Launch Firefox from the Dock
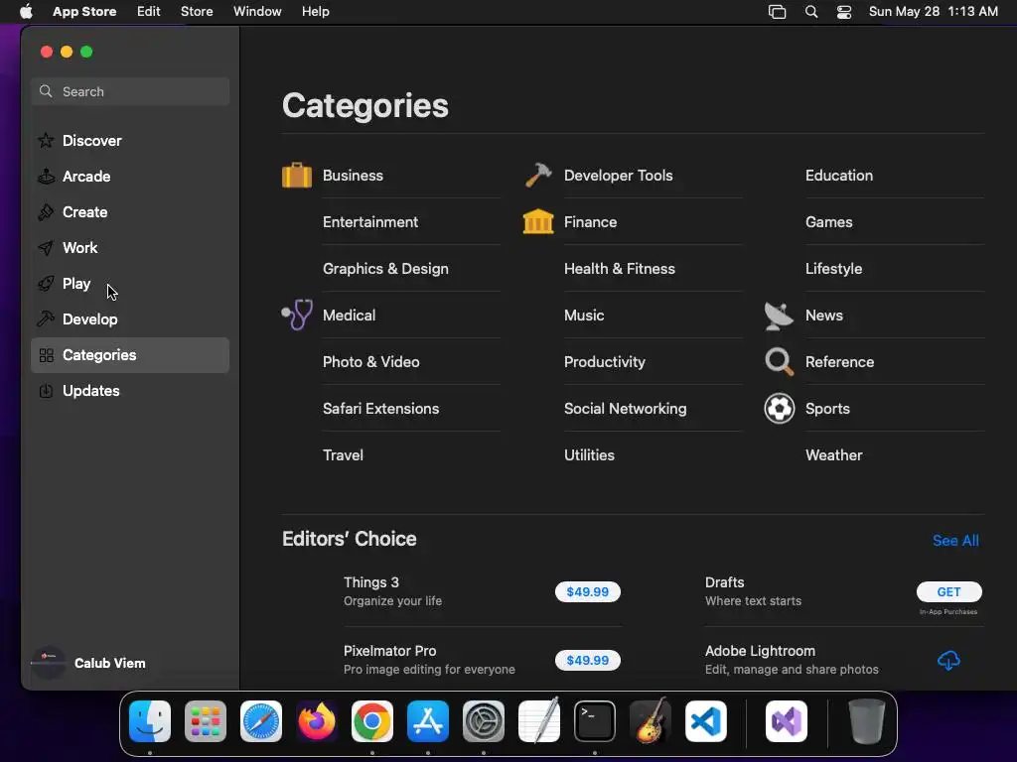The width and height of the screenshot is (1017, 762). tap(317, 721)
